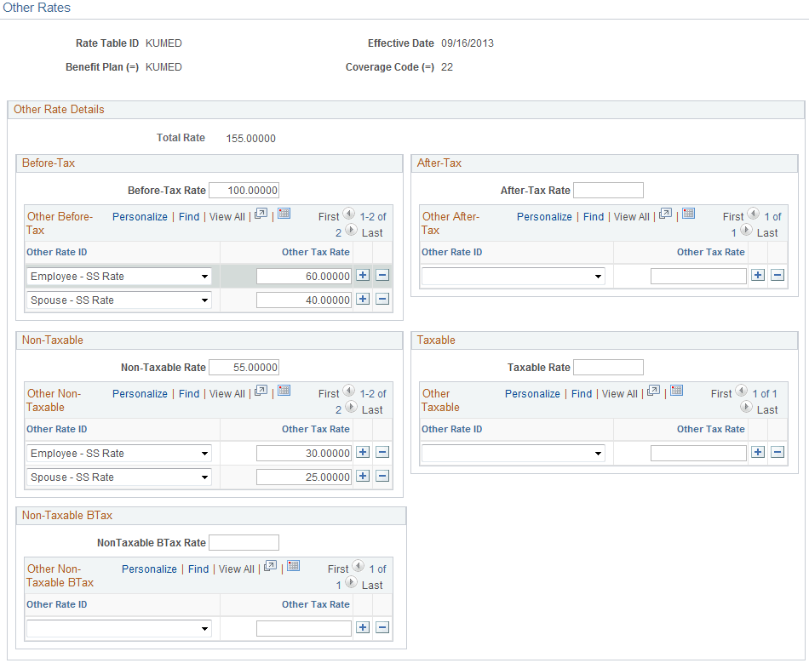
Task: Delete the Employee - SS Rate non-taxable row
Action: 381,452
